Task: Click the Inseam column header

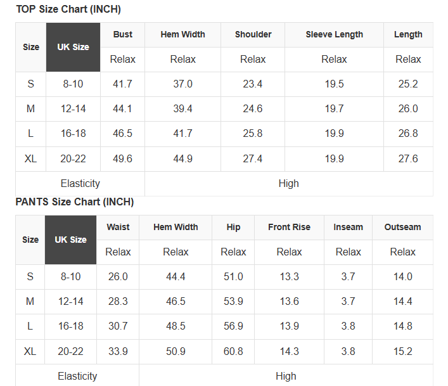Action: (348, 227)
